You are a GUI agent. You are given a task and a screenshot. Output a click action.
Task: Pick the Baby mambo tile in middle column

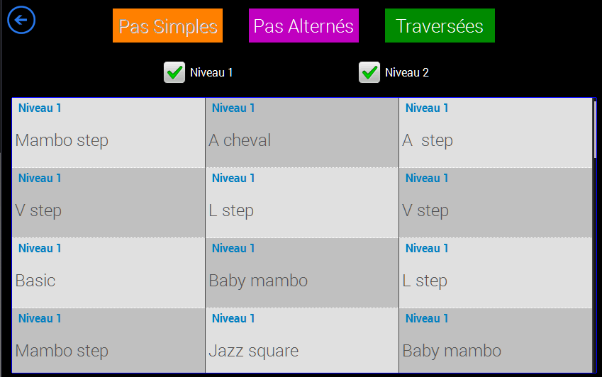coord(301,273)
